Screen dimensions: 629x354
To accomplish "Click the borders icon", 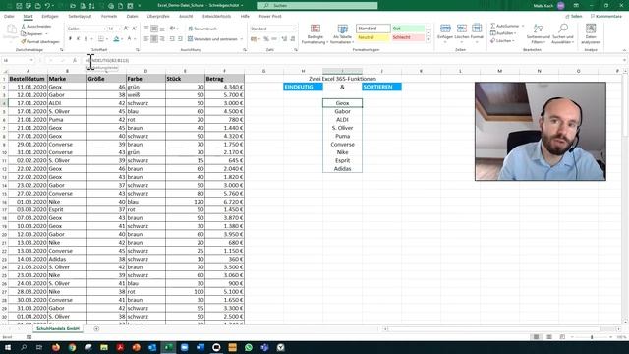I will (100, 39).
